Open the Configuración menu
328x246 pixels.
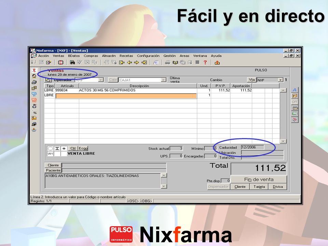(x=148, y=56)
